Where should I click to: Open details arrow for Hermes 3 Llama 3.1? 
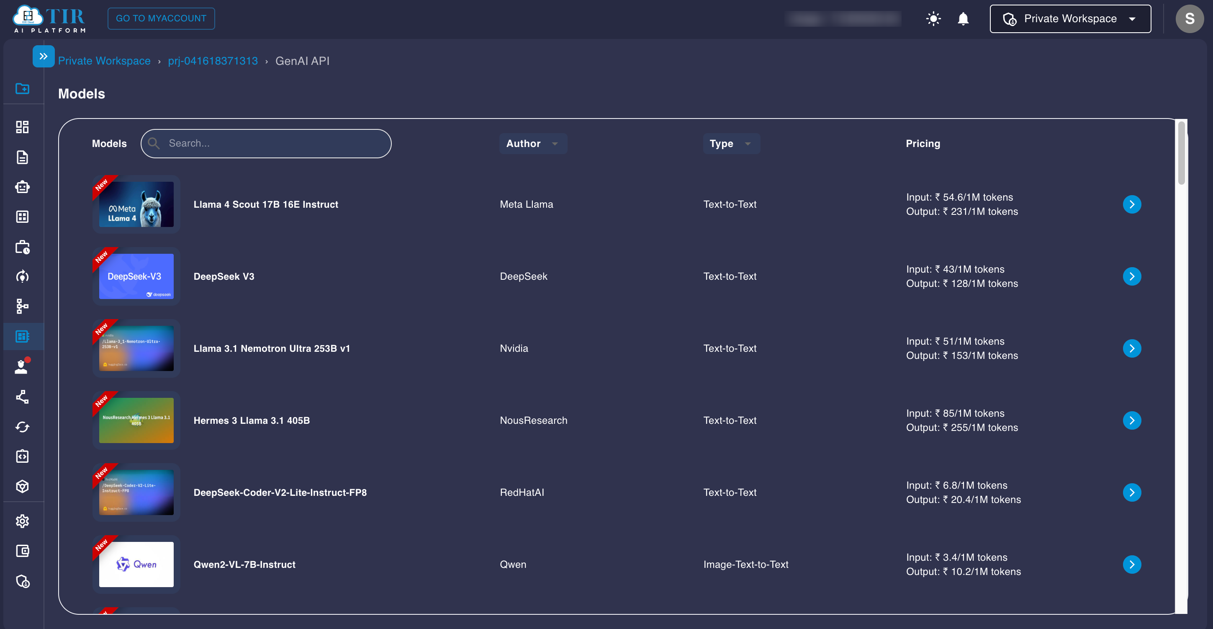(1131, 421)
